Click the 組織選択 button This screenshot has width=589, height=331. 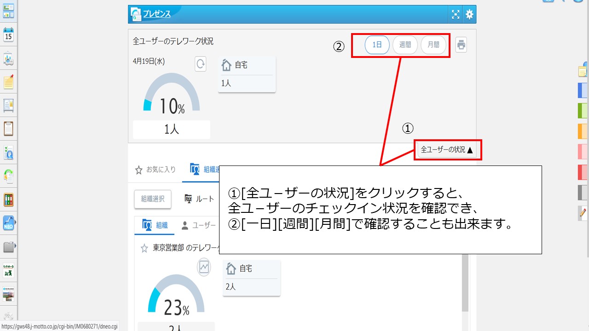153,199
